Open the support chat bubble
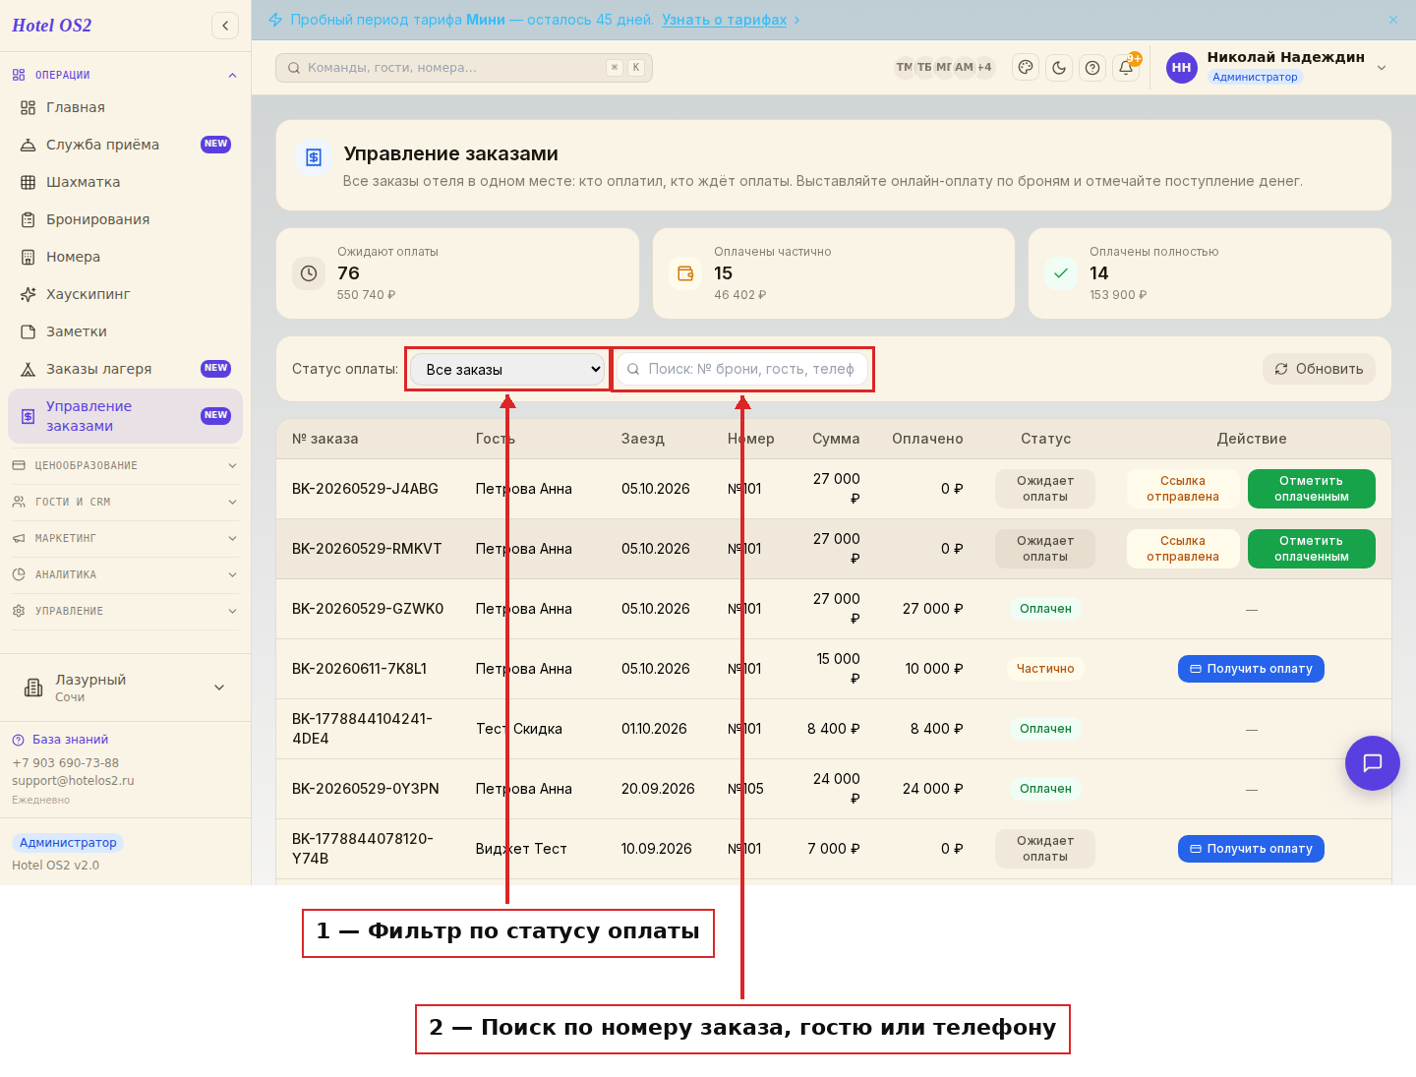1416x1077 pixels. click(x=1373, y=763)
